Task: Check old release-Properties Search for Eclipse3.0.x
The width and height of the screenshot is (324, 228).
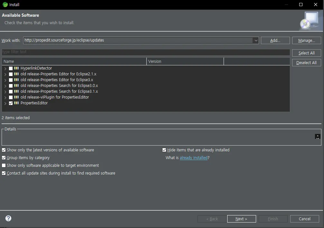Action: pyautogui.click(x=11, y=86)
